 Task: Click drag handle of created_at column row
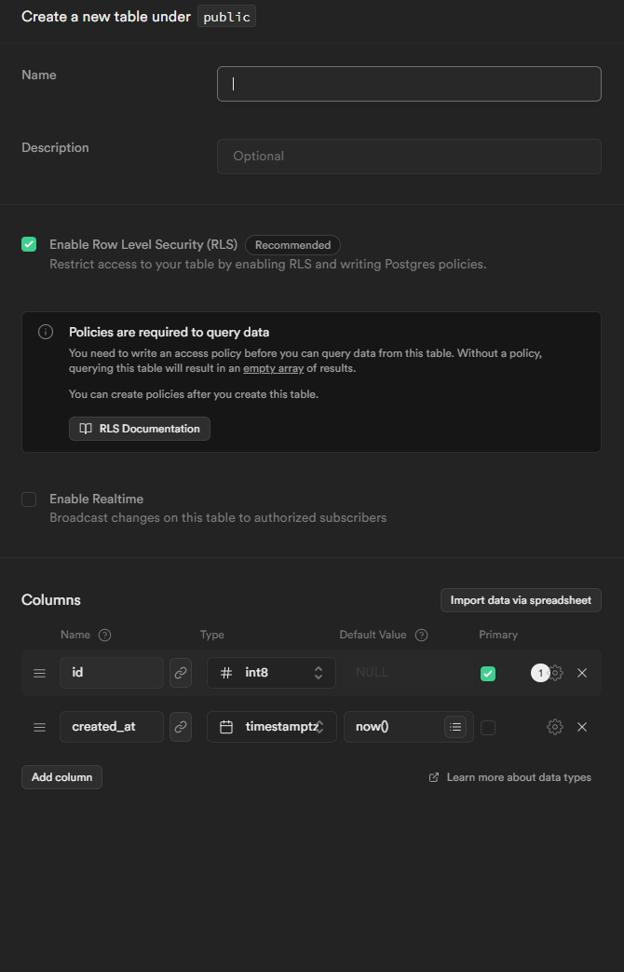click(x=39, y=727)
